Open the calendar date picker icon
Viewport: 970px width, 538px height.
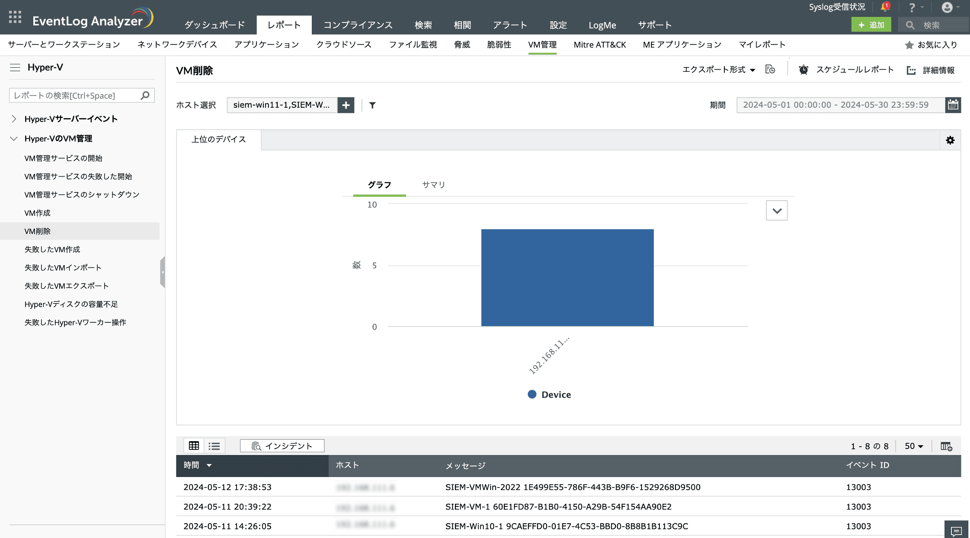click(953, 105)
